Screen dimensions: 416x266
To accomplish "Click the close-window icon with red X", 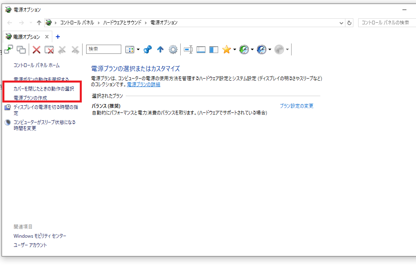I will [49, 49].
